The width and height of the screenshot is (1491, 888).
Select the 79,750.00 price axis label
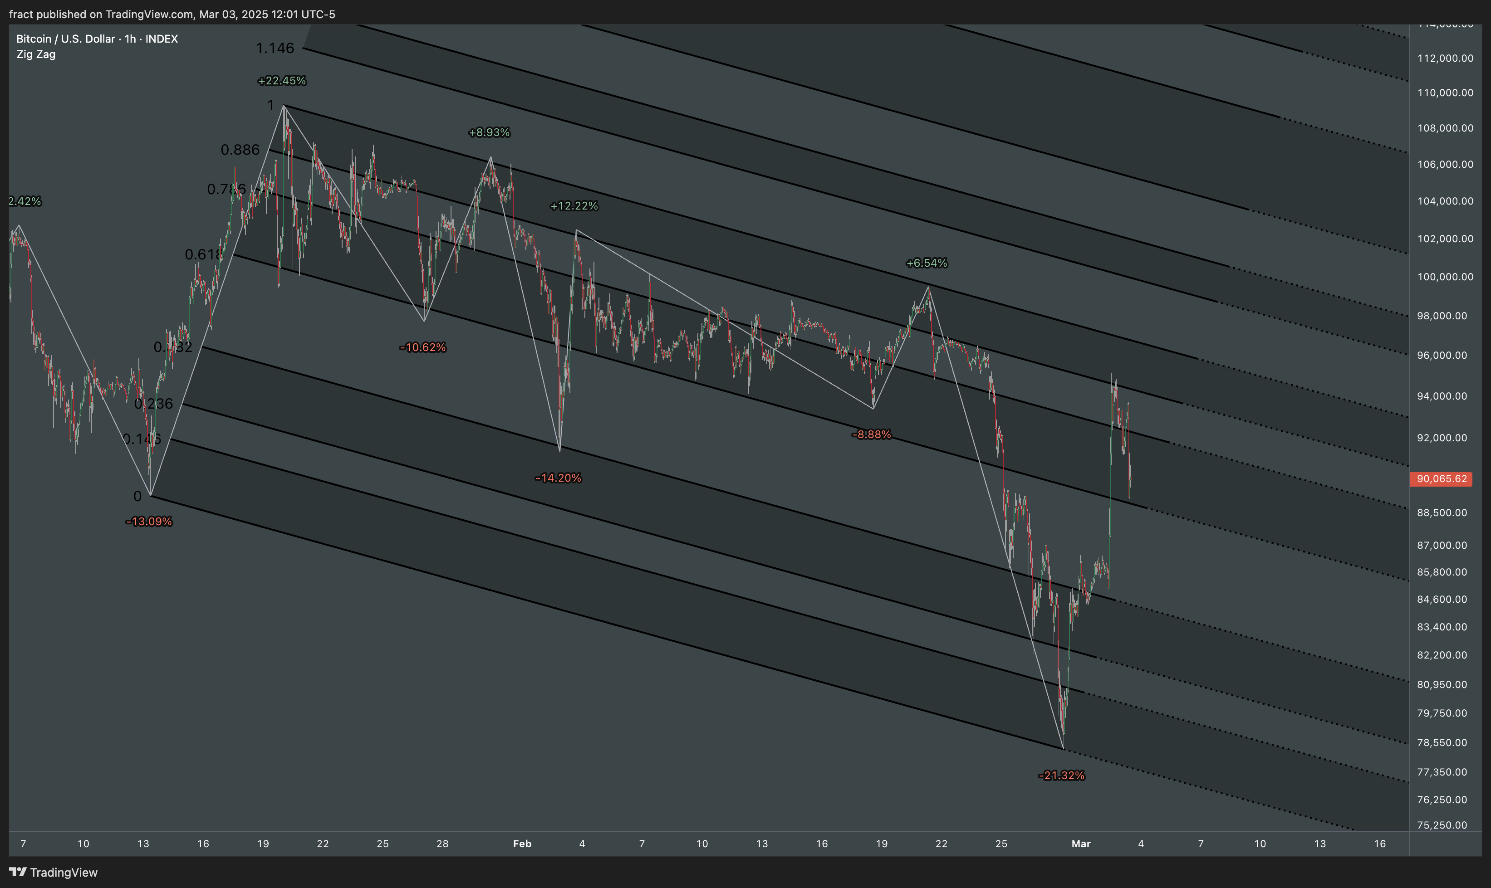pyautogui.click(x=1442, y=713)
